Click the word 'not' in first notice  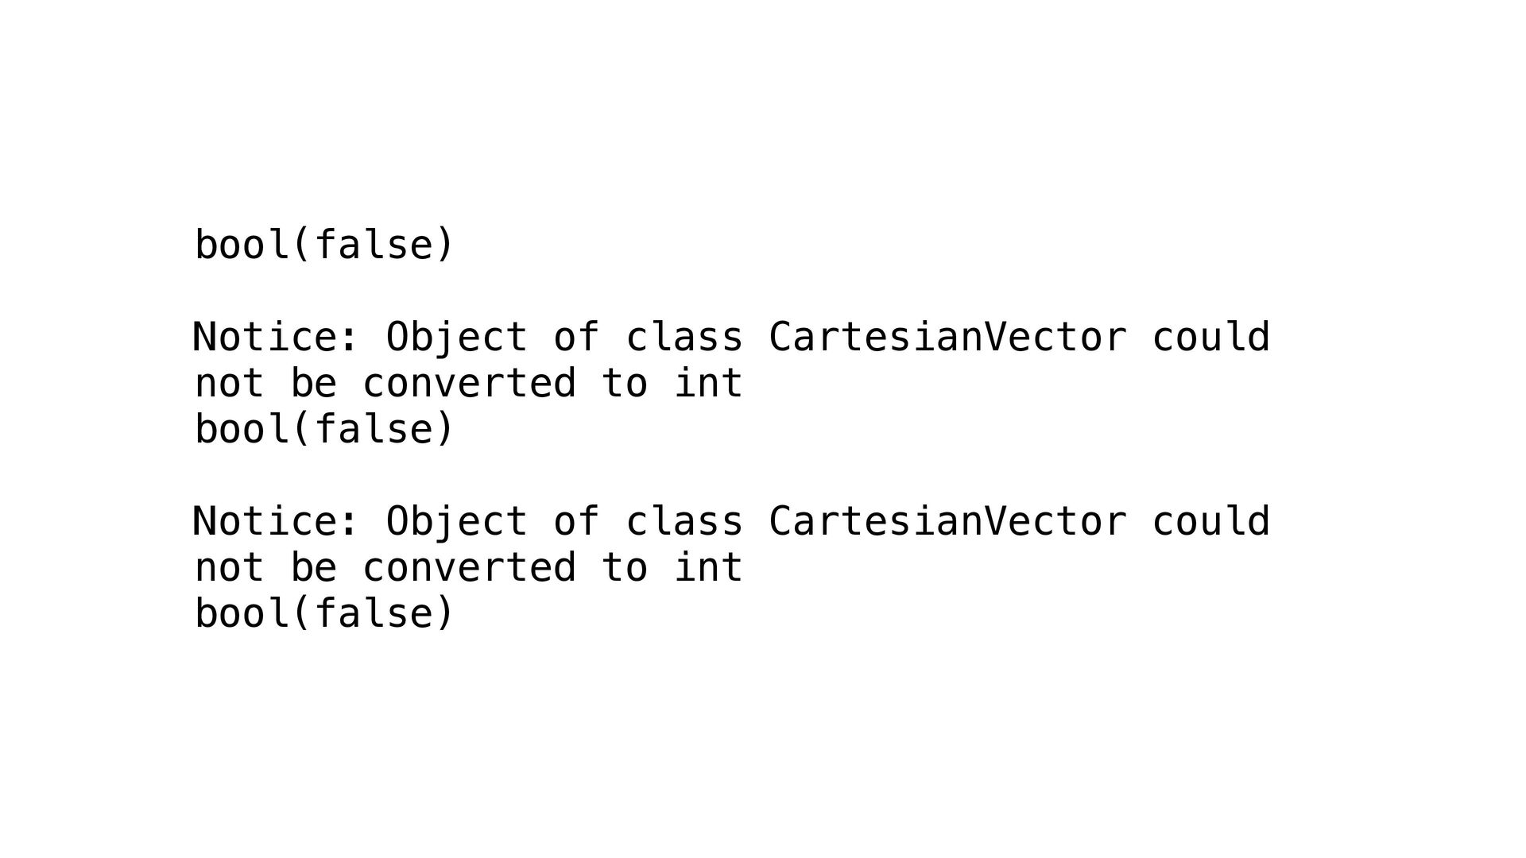[x=229, y=383]
